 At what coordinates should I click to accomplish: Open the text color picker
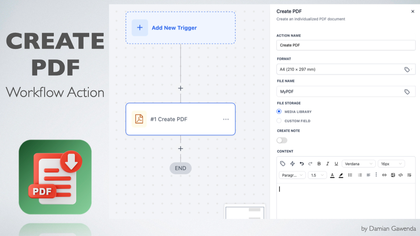[x=332, y=175]
